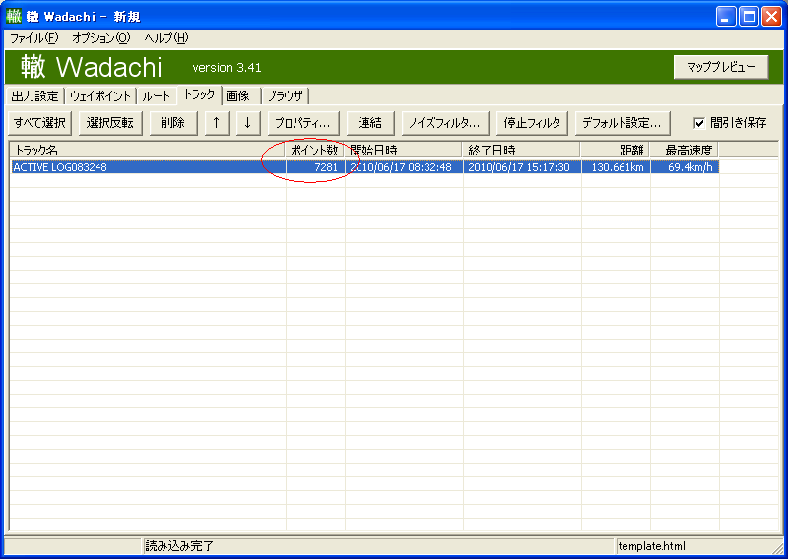Click the 連結 button
This screenshot has width=788, height=559.
(370, 123)
